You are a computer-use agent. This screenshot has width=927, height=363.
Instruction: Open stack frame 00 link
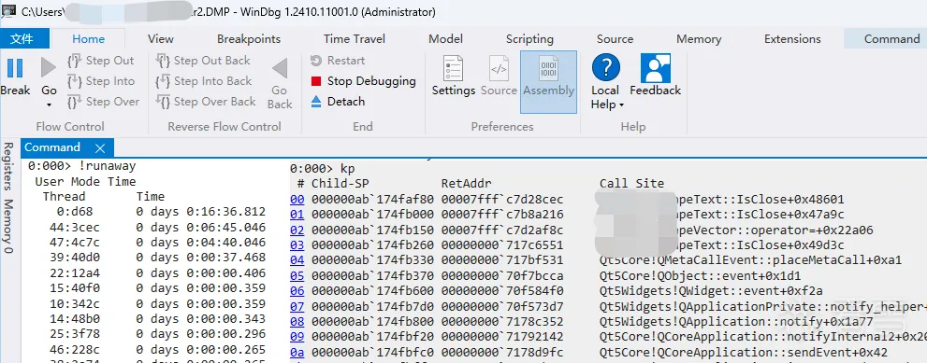pos(297,200)
